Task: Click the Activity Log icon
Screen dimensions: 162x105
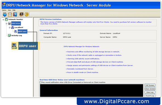Action: 9,35
